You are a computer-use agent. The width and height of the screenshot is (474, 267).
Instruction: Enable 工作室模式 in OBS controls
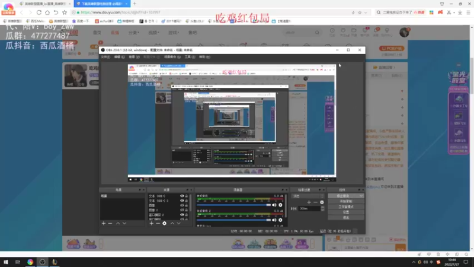tap(346, 206)
